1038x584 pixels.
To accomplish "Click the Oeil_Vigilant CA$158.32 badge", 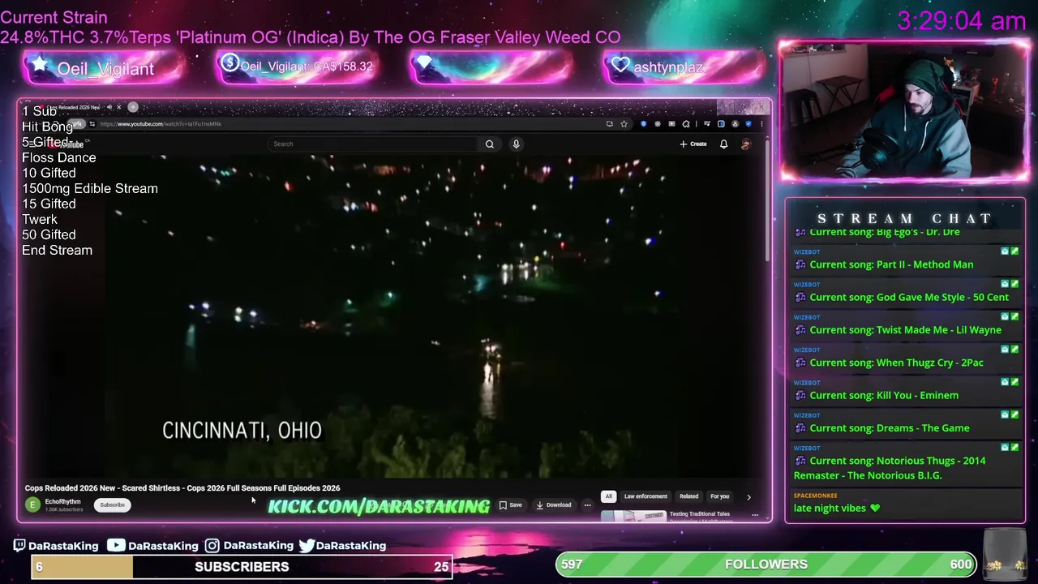I will (x=297, y=67).
